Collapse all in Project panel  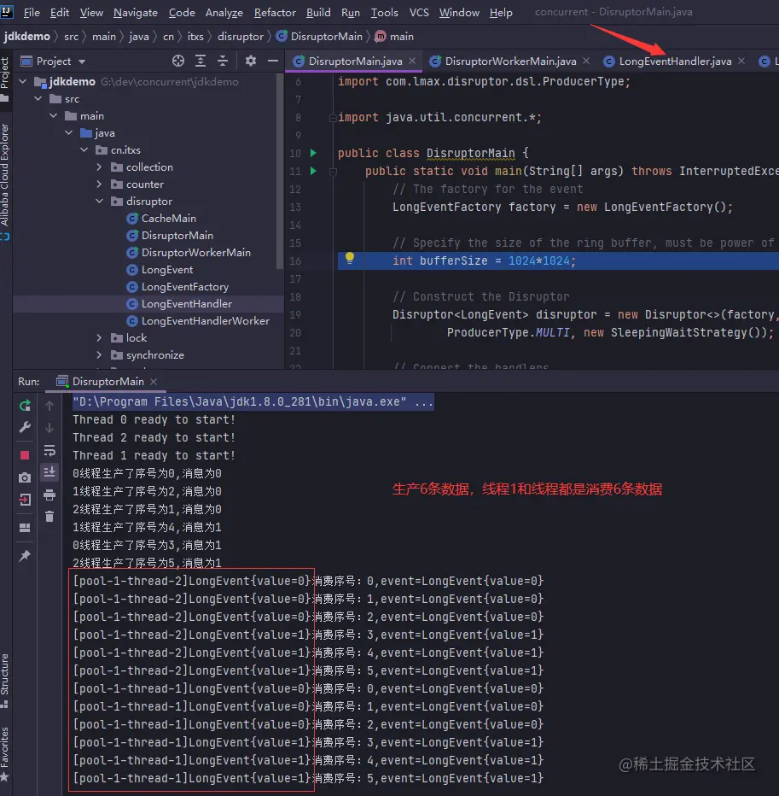point(223,61)
